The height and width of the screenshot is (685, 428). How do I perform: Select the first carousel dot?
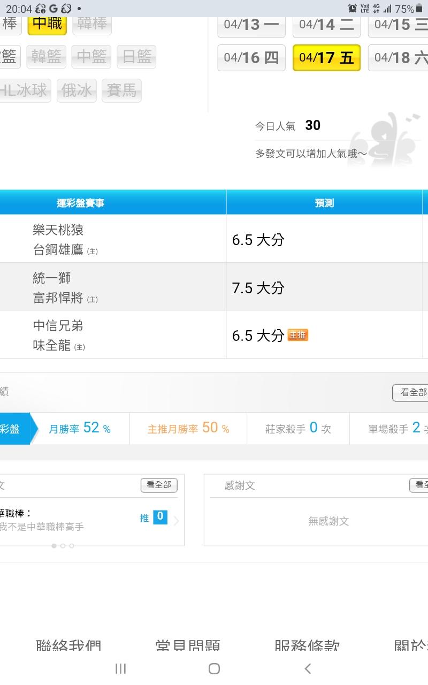[54, 546]
